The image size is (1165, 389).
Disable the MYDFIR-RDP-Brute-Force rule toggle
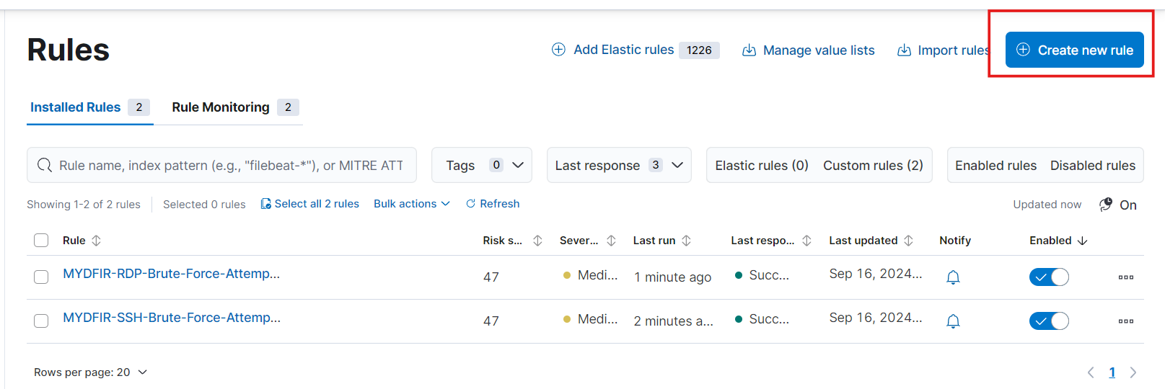pyautogui.click(x=1049, y=277)
